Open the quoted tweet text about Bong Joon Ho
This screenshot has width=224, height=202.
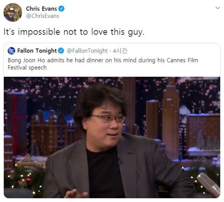pyautogui.click(x=103, y=64)
